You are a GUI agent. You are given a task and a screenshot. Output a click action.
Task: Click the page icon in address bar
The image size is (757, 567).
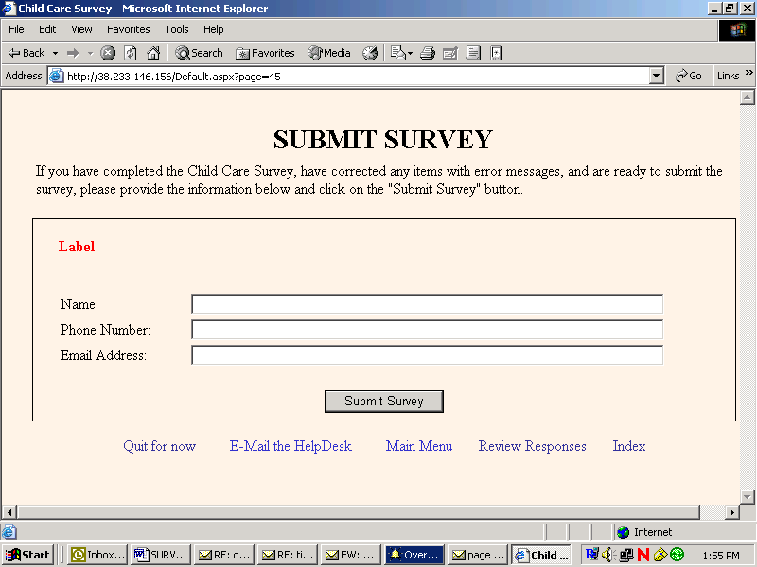pyautogui.click(x=57, y=77)
